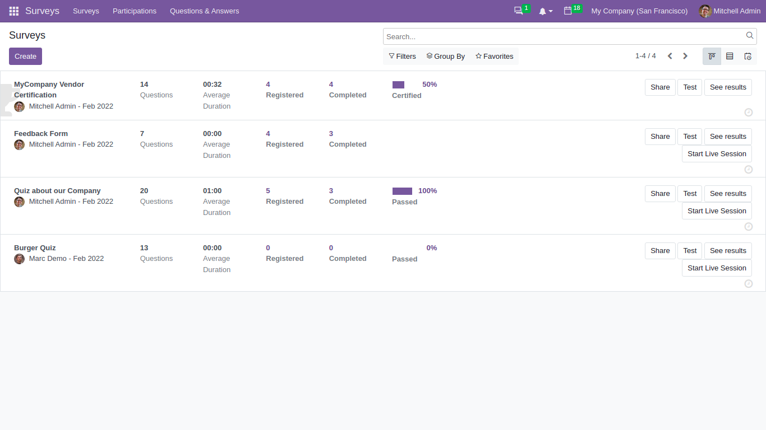The width and height of the screenshot is (766, 430).
Task: Select the kanban view icon
Action: (x=712, y=56)
